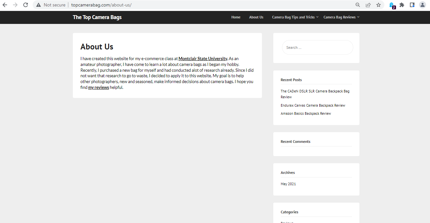This screenshot has height=223, width=430.
Task: Click the browser back arrow
Action: (x=5, y=5)
